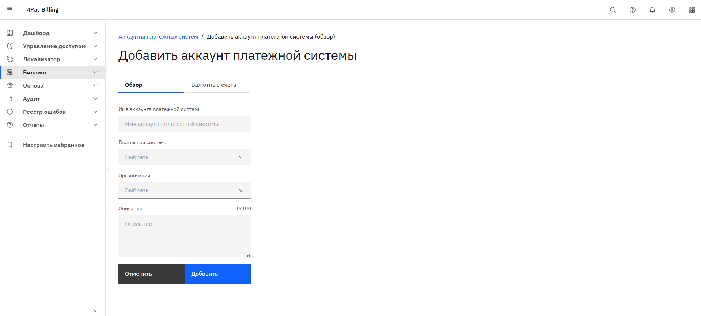Expand the Отчеты menu chevron
Screen dimensions: 701x316
click(95, 125)
